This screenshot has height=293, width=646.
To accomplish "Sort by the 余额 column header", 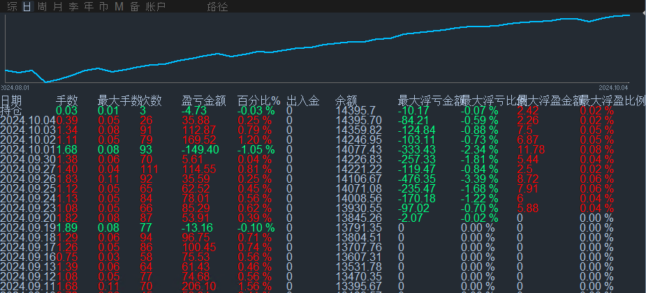I will [346, 101].
